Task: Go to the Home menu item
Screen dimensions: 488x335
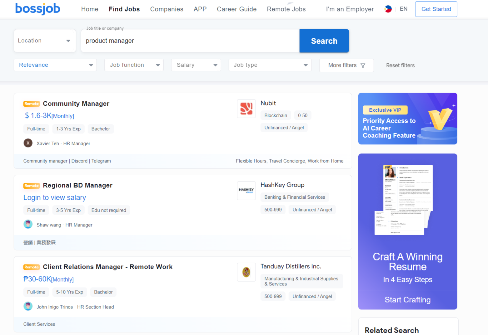Action: pos(90,9)
